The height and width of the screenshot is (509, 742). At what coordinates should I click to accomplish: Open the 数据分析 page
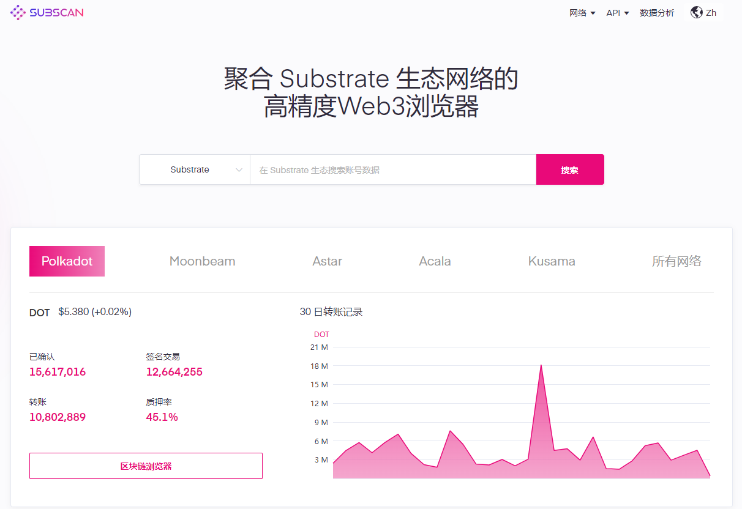coord(657,13)
